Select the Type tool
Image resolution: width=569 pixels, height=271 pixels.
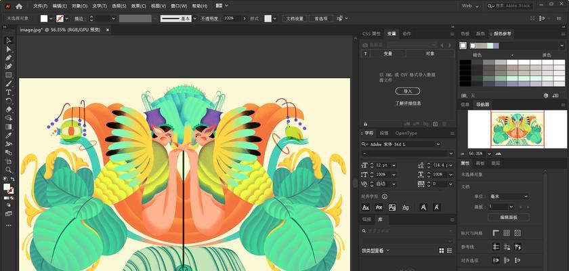pyautogui.click(x=9, y=92)
